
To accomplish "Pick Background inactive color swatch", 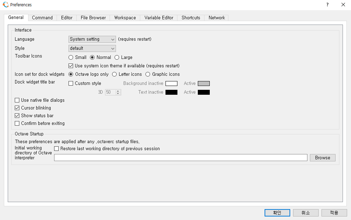I will [x=171, y=84].
